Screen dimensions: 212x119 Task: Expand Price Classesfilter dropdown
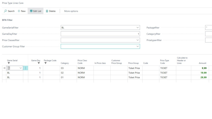(x=137, y=40)
